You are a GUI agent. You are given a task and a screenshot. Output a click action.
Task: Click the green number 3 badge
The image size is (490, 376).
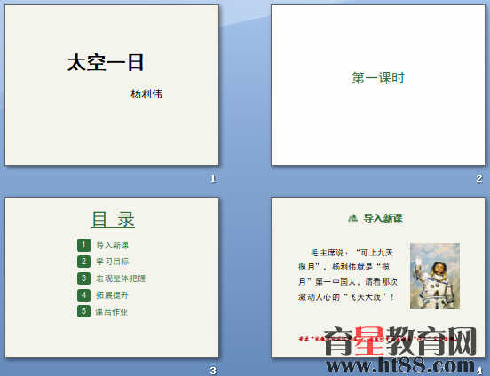pyautogui.click(x=83, y=278)
